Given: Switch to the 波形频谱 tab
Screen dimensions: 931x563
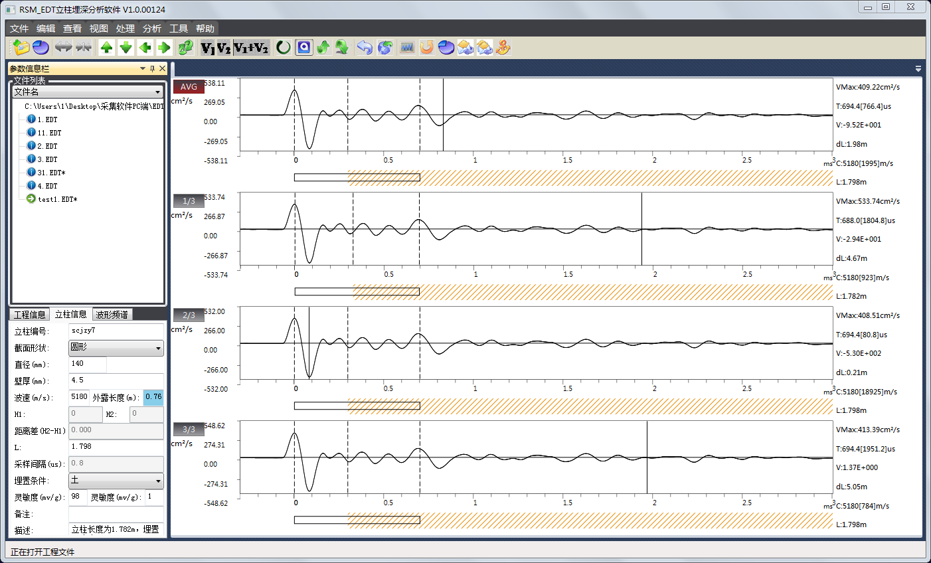Looking at the screenshot, I should coord(112,315).
